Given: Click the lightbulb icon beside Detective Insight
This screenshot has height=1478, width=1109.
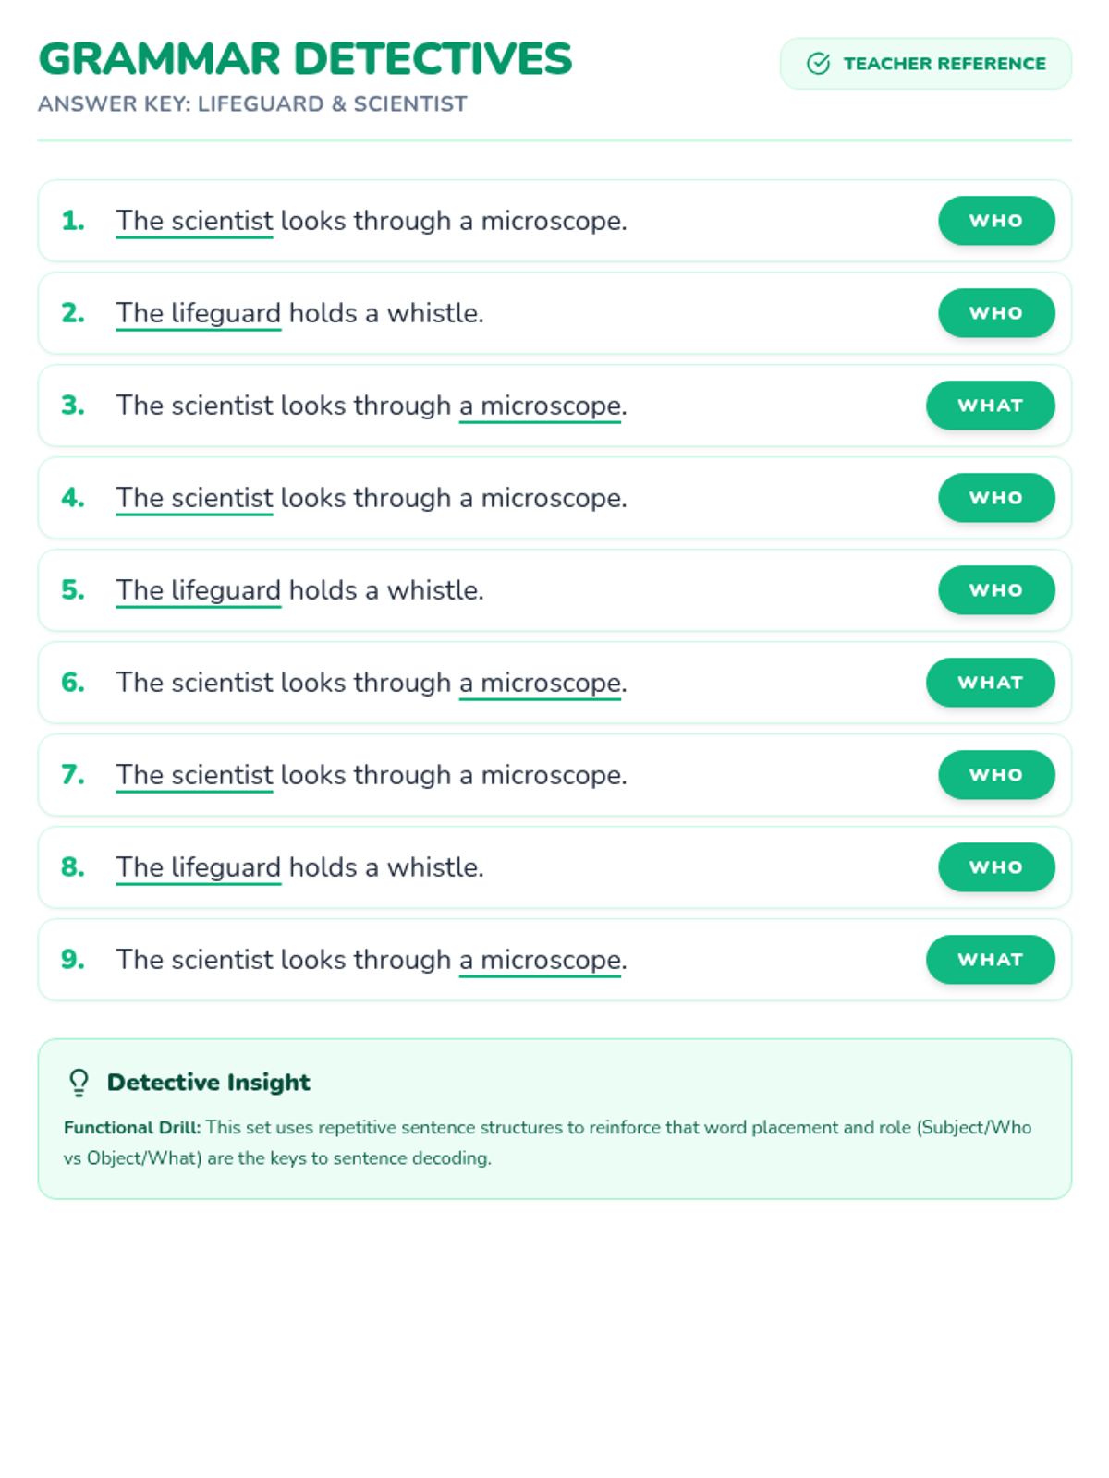Looking at the screenshot, I should [x=79, y=1083].
